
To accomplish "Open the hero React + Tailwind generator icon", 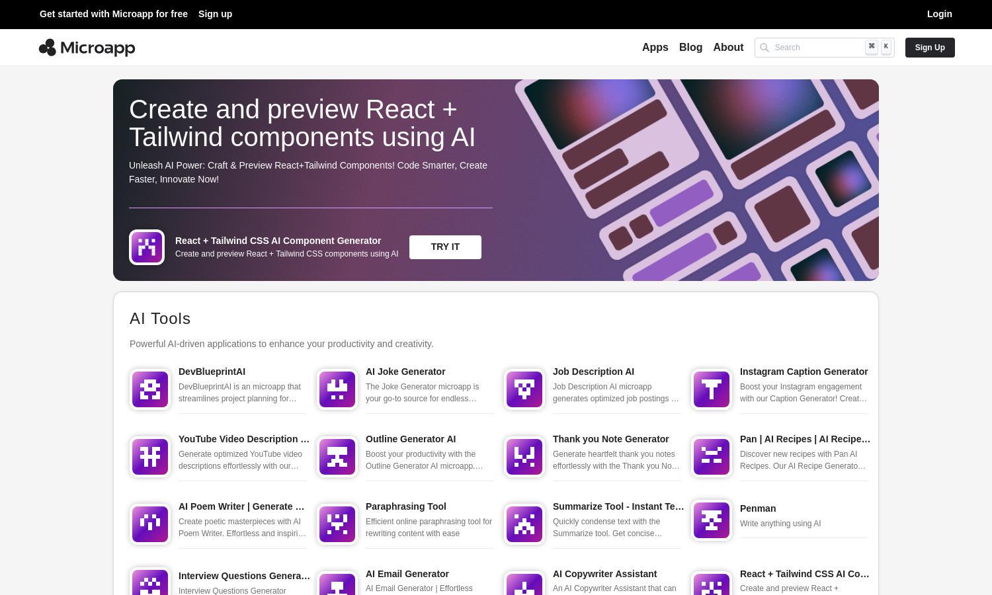I will click(147, 247).
